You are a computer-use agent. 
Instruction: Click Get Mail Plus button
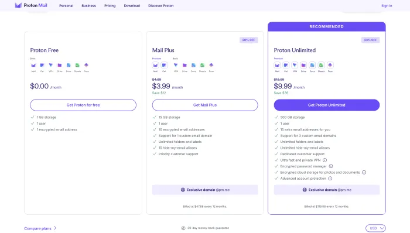205,105
